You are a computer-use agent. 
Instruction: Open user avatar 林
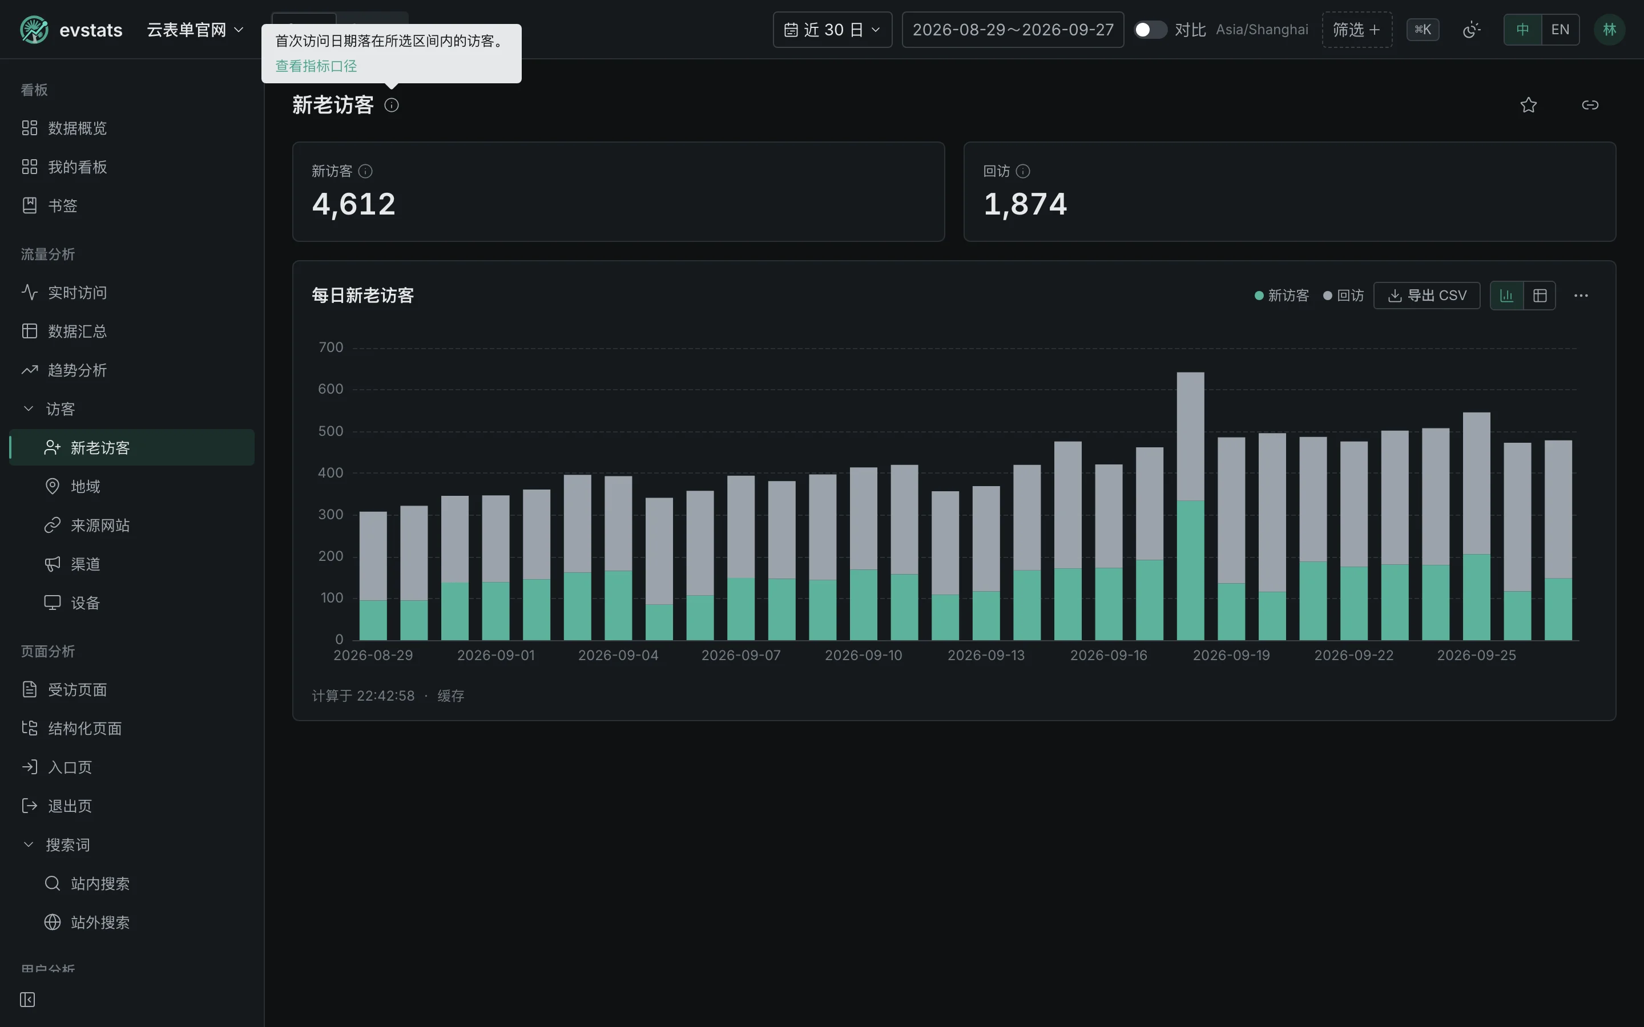tap(1609, 30)
